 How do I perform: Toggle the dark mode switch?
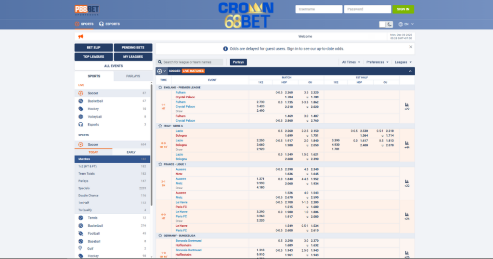point(386,24)
